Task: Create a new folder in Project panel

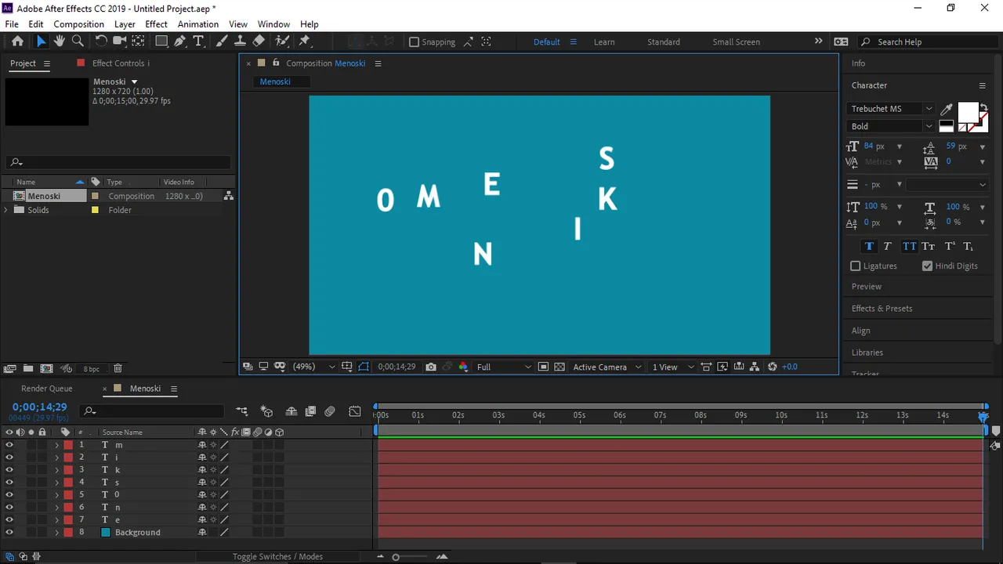Action: (28, 368)
